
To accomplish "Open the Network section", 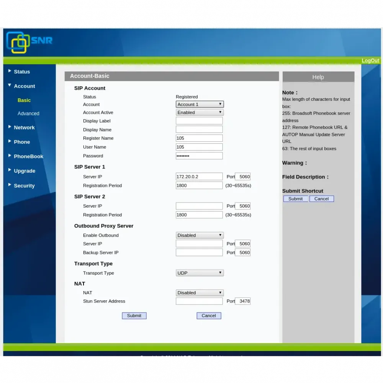I will coord(24,128).
